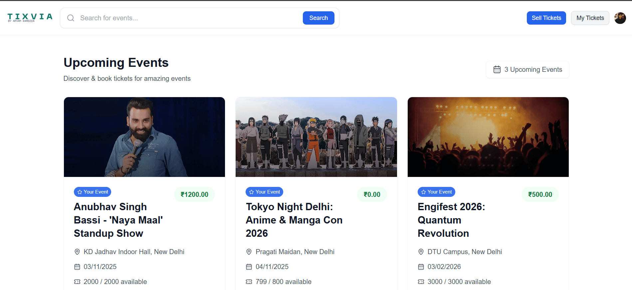Image resolution: width=632 pixels, height=290 pixels.
Task: Click the ₹500.00 price tag
Action: point(540,195)
